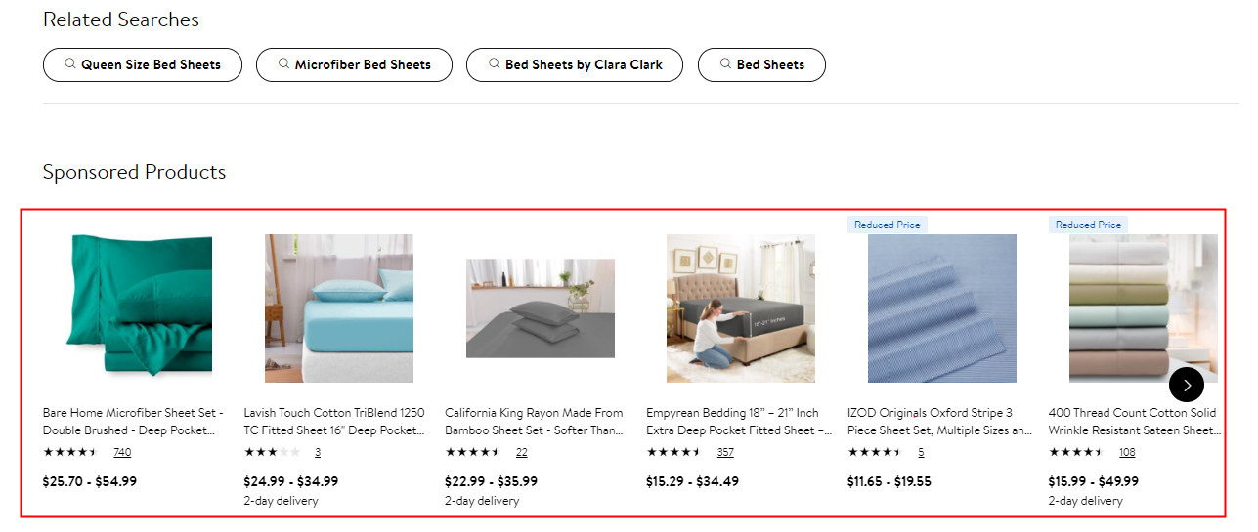Open Bare Home Microfiber Sheet Set title link

134,421
